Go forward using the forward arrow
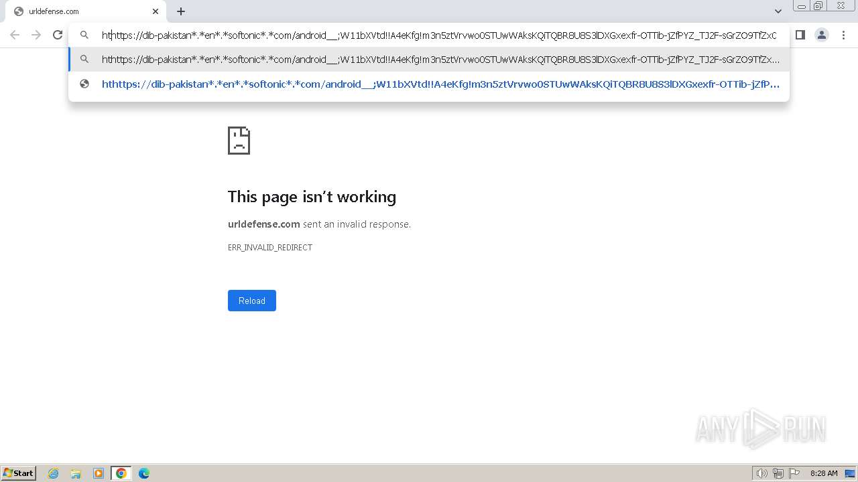 [36, 35]
